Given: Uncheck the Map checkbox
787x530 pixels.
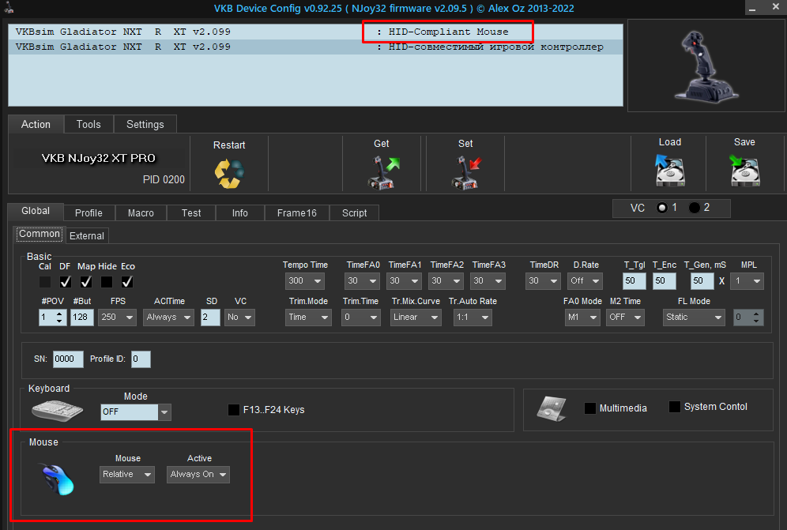Looking at the screenshot, I should [86, 282].
